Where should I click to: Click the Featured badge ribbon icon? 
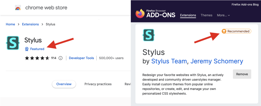coord(27,49)
